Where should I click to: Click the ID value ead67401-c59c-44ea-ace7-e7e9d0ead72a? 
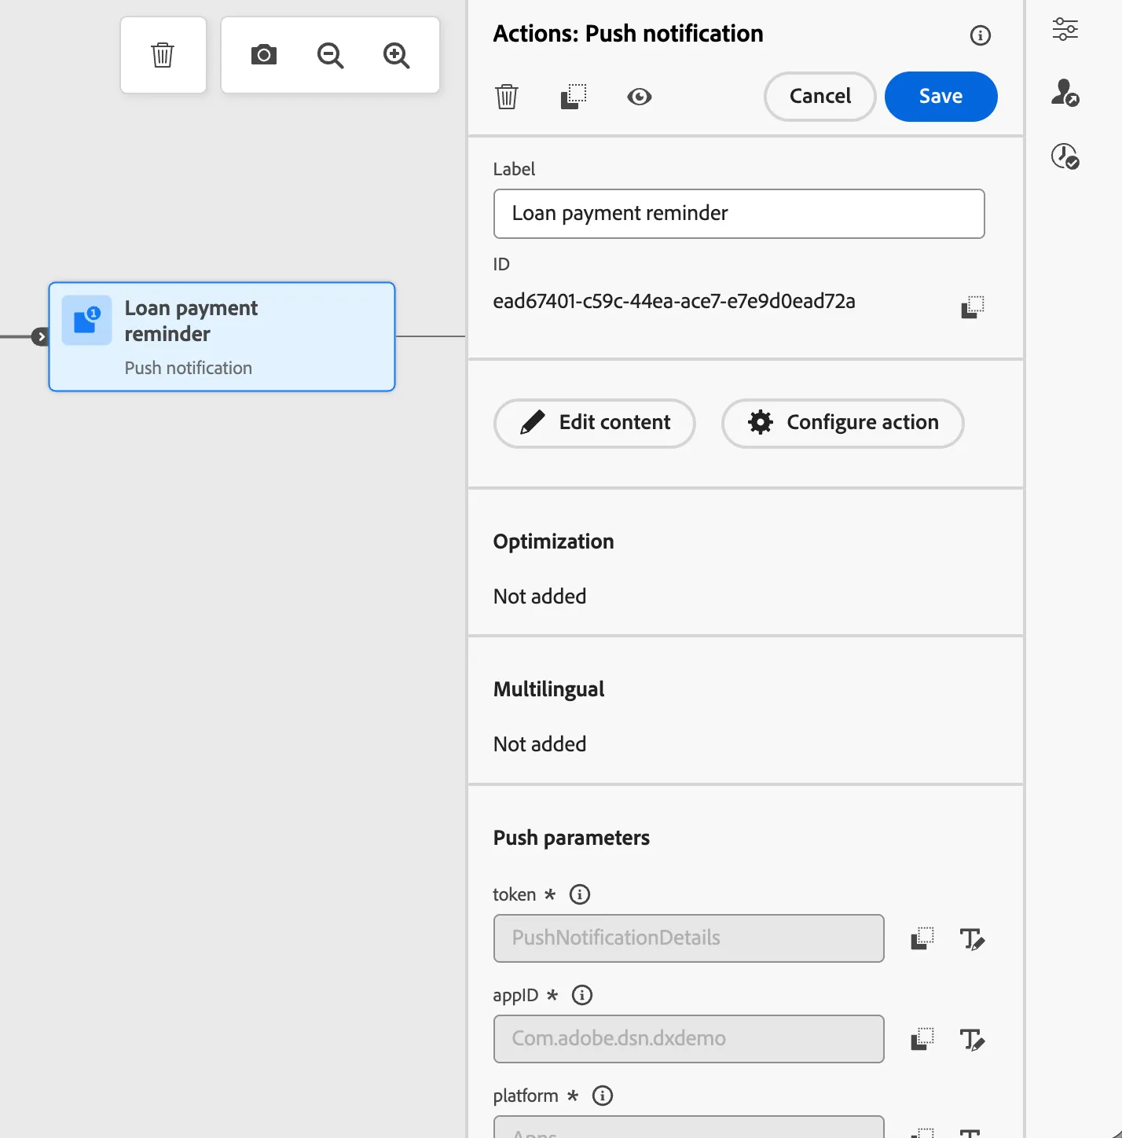point(674,301)
